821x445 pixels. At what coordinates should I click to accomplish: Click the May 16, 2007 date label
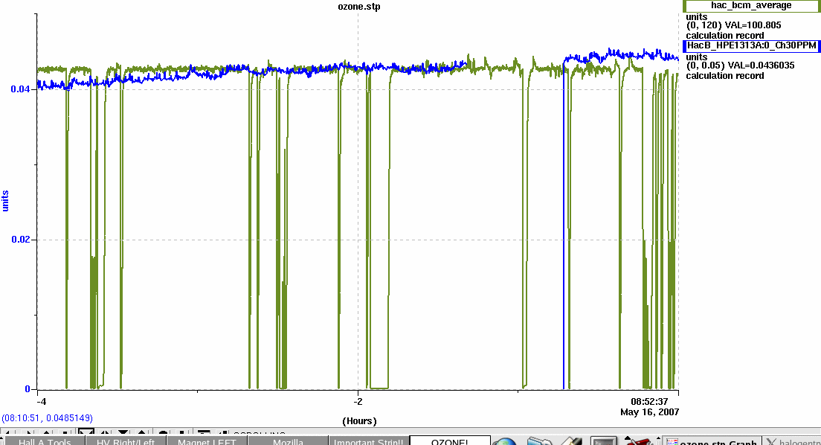click(650, 412)
